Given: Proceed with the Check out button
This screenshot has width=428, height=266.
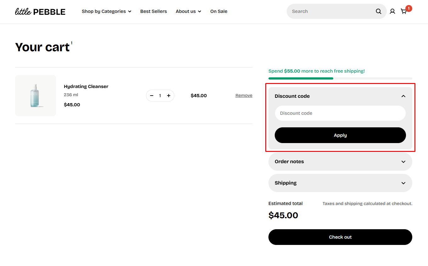Looking at the screenshot, I should pos(340,237).
